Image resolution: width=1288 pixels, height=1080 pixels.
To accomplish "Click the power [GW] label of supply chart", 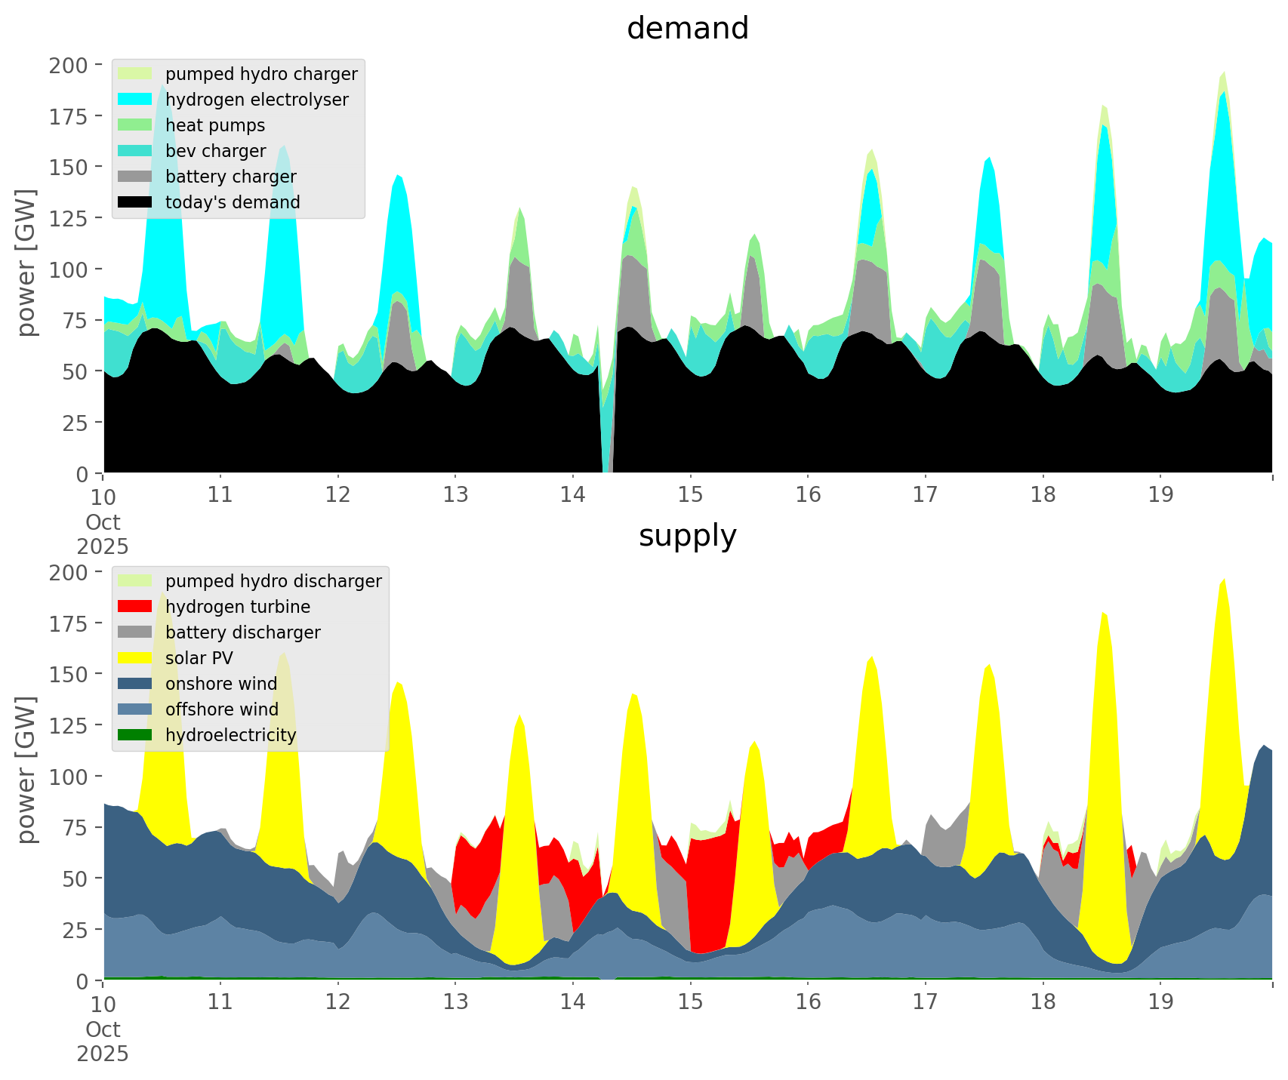I will (x=26, y=770).
